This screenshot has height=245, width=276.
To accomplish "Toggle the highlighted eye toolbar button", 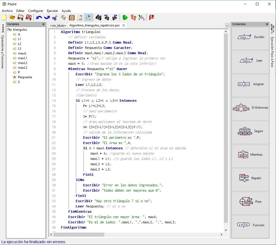I will coord(88,17).
